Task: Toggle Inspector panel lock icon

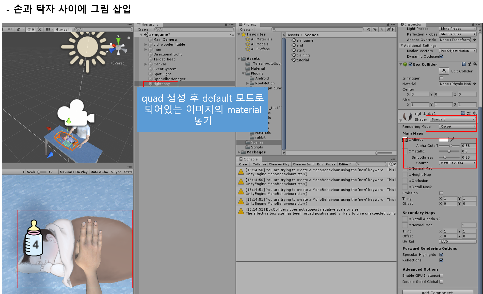Action: [473, 24]
